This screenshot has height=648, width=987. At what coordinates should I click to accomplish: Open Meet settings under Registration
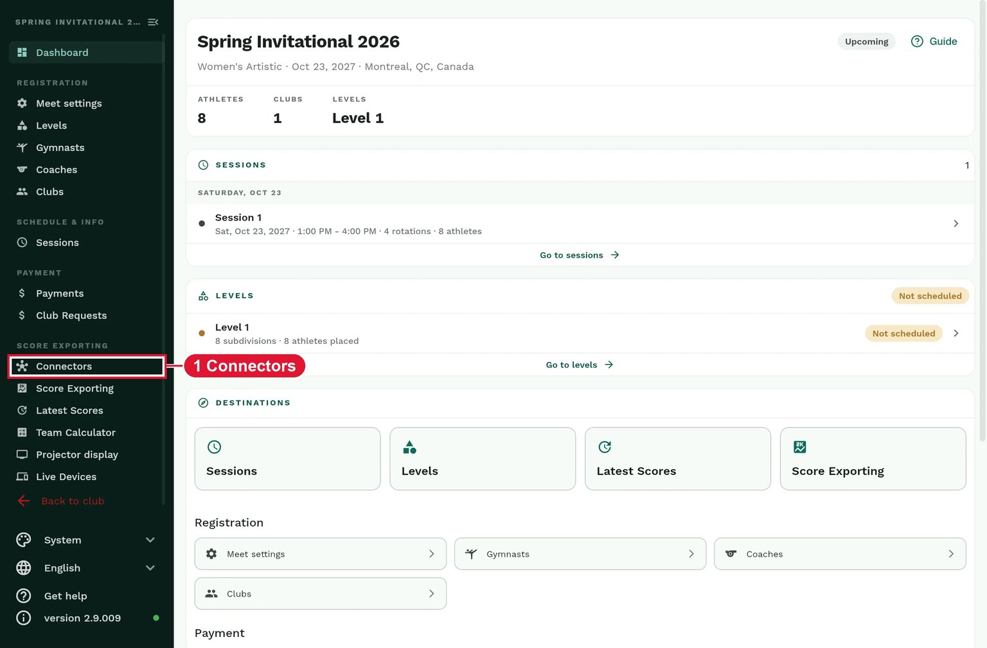coord(321,554)
